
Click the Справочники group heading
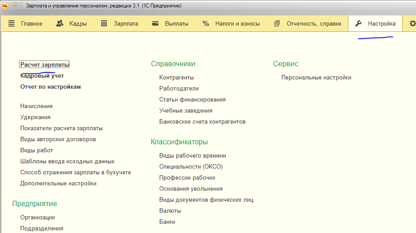click(173, 64)
